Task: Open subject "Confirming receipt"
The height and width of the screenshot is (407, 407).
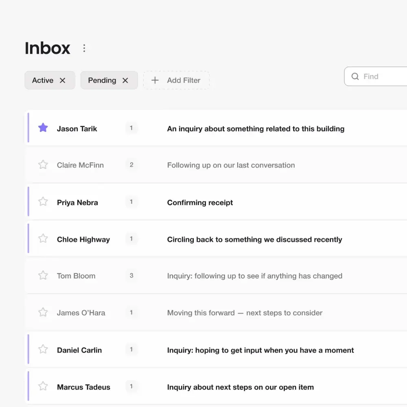Action: [200, 202]
